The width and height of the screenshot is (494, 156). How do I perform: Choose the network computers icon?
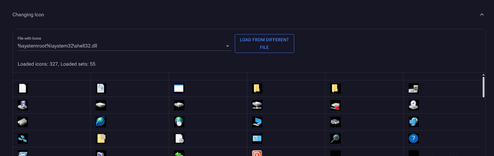(23, 139)
